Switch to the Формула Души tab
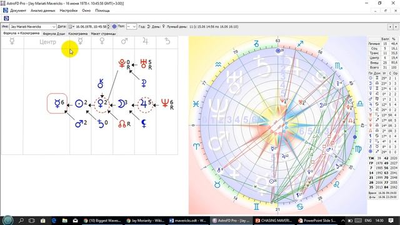Viewport: 400px width, 225px height. (54, 34)
